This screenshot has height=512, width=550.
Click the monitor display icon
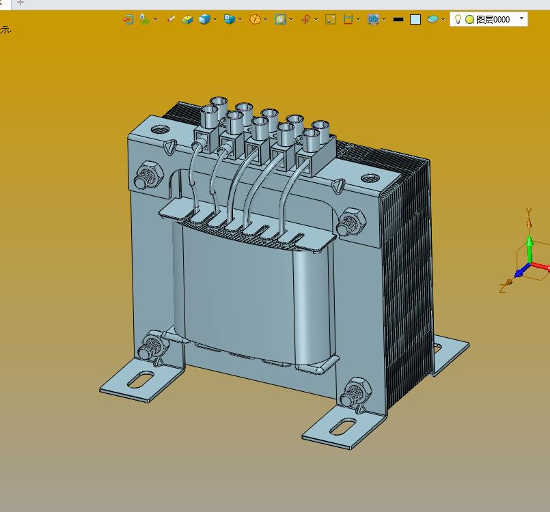point(374,19)
